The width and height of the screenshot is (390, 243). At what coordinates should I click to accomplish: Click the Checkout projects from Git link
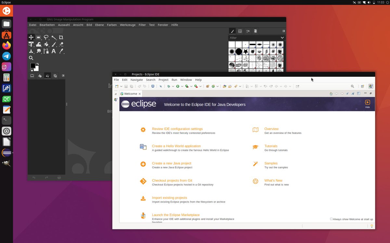172,180
